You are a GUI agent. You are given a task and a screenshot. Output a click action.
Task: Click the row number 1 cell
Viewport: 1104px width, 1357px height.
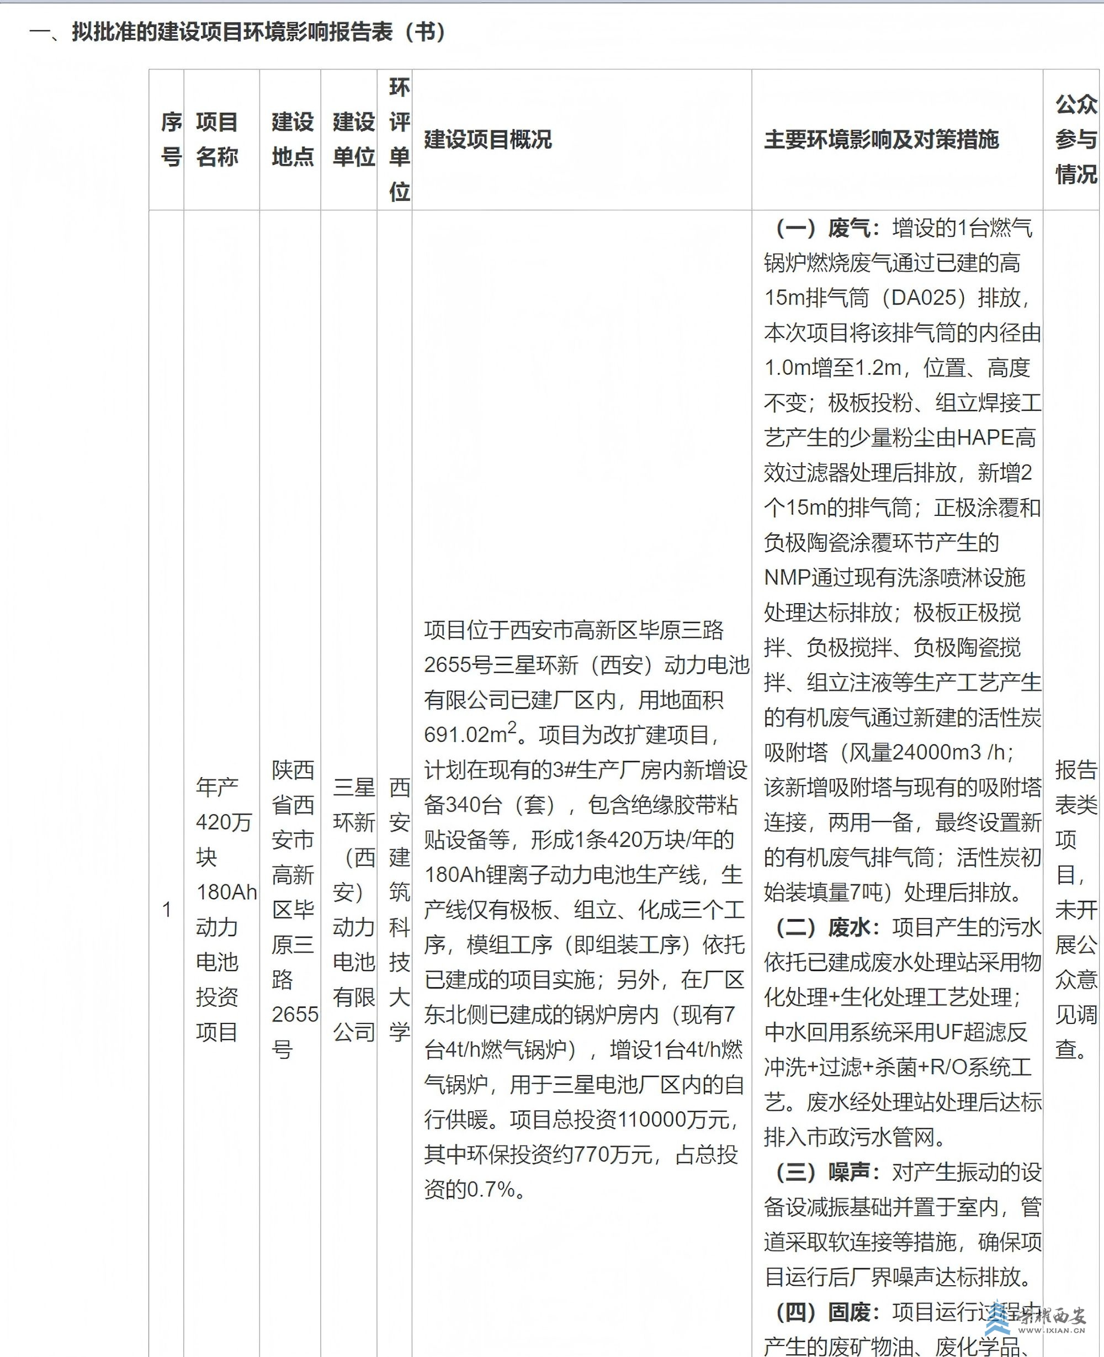click(x=167, y=909)
